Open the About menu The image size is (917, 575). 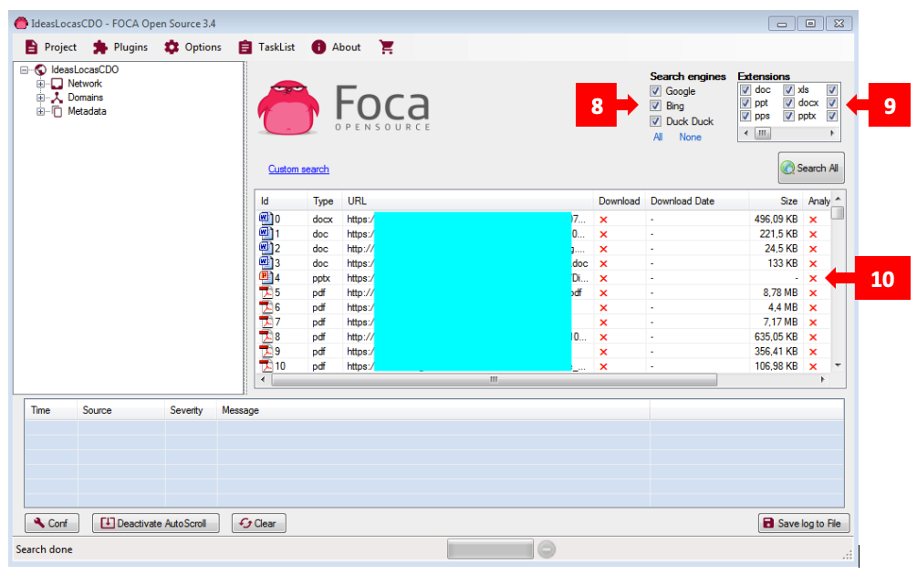pos(336,46)
